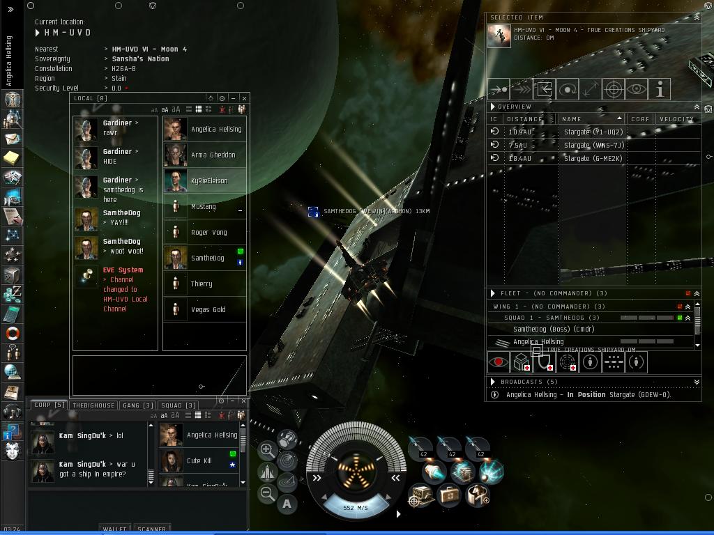Screen dimensions: 714x535
Task: Toggle Local member list display icon
Action: coord(241,109)
